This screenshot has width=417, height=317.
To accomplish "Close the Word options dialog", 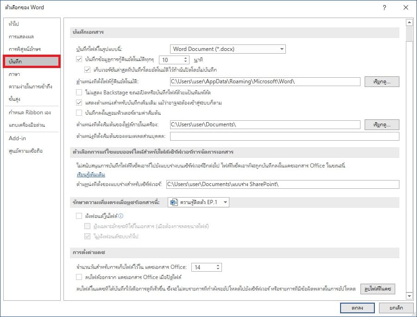I will [x=406, y=7].
